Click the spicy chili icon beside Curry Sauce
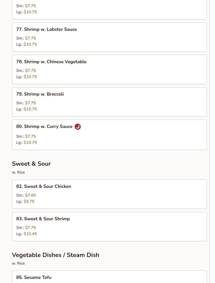215x283 pixels. (78, 127)
